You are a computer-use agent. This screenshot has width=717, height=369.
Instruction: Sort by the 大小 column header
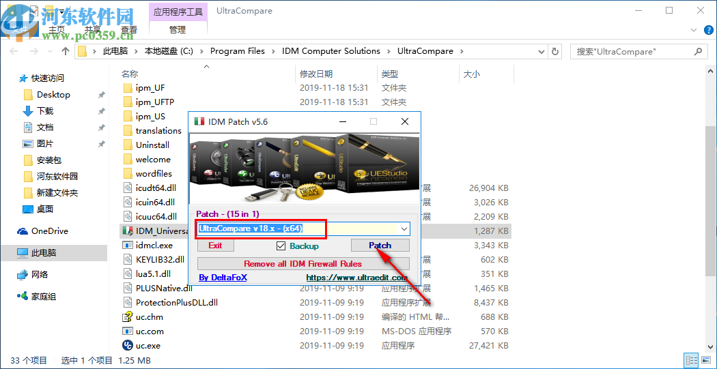(471, 74)
